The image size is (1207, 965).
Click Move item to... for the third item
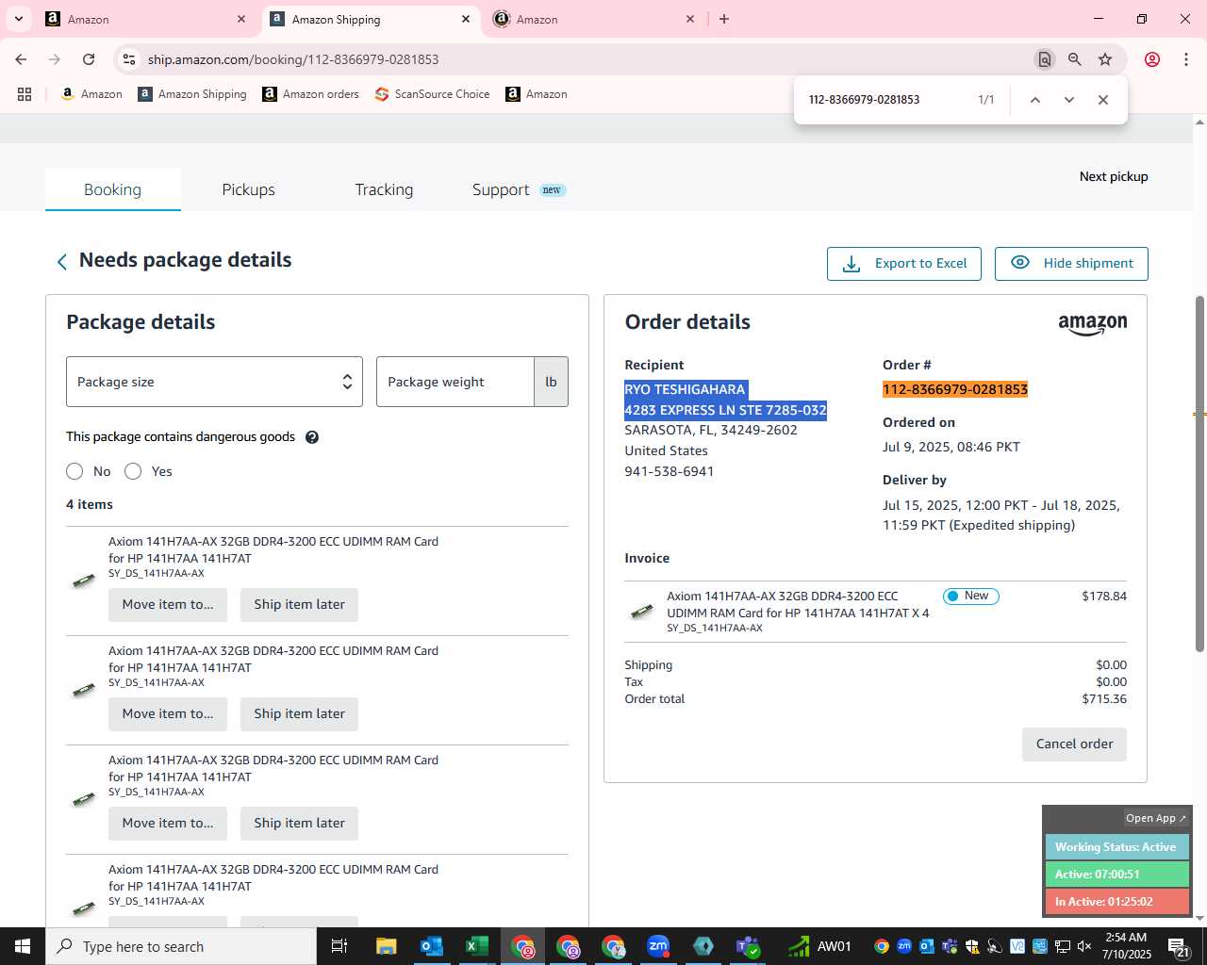tap(168, 824)
